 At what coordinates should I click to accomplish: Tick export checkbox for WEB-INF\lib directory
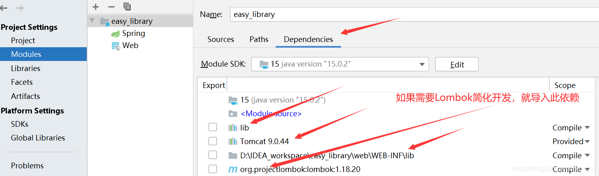pos(213,155)
